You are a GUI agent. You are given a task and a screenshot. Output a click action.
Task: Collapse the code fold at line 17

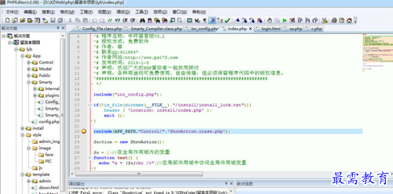[x=90, y=105]
